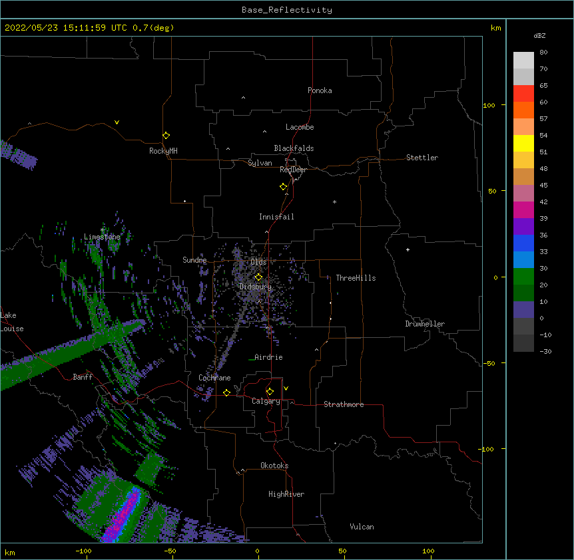Click the Vulcan city label
This screenshot has width=574, height=560.
(x=362, y=527)
